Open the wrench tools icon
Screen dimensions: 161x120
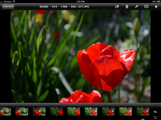tap(137, 6)
